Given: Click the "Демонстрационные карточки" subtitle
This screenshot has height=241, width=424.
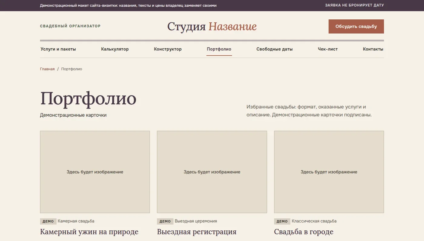Looking at the screenshot, I should pyautogui.click(x=73, y=115).
